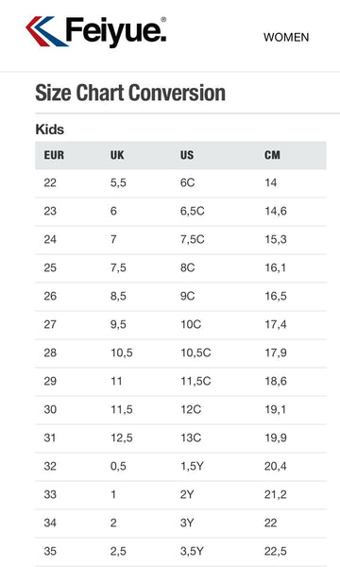Click the EUR column header
The image size is (340, 567).
pyautogui.click(x=54, y=155)
